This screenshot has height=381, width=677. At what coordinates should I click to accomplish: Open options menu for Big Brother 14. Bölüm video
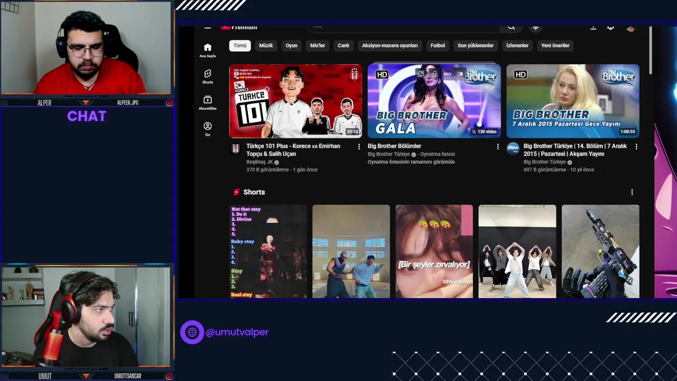[x=636, y=147]
